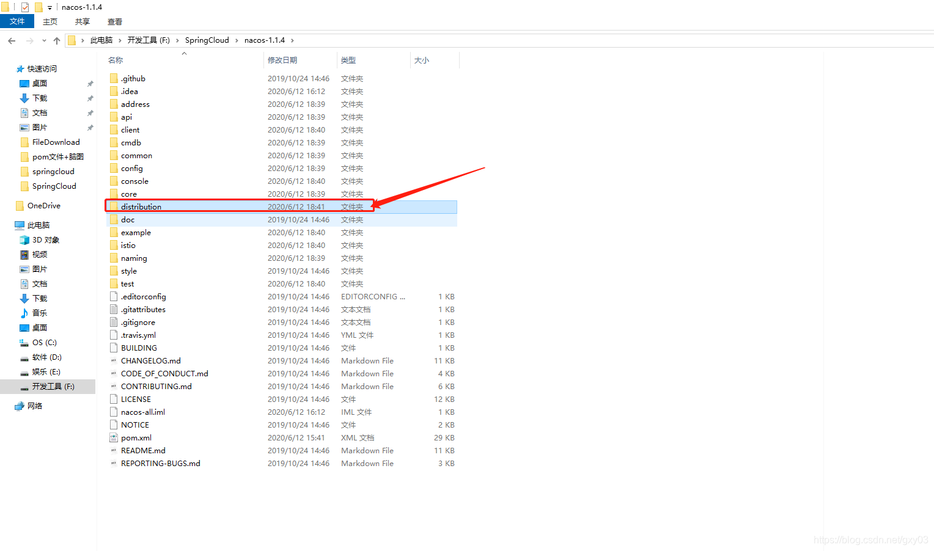Select the doc folder icon

[x=114, y=219]
